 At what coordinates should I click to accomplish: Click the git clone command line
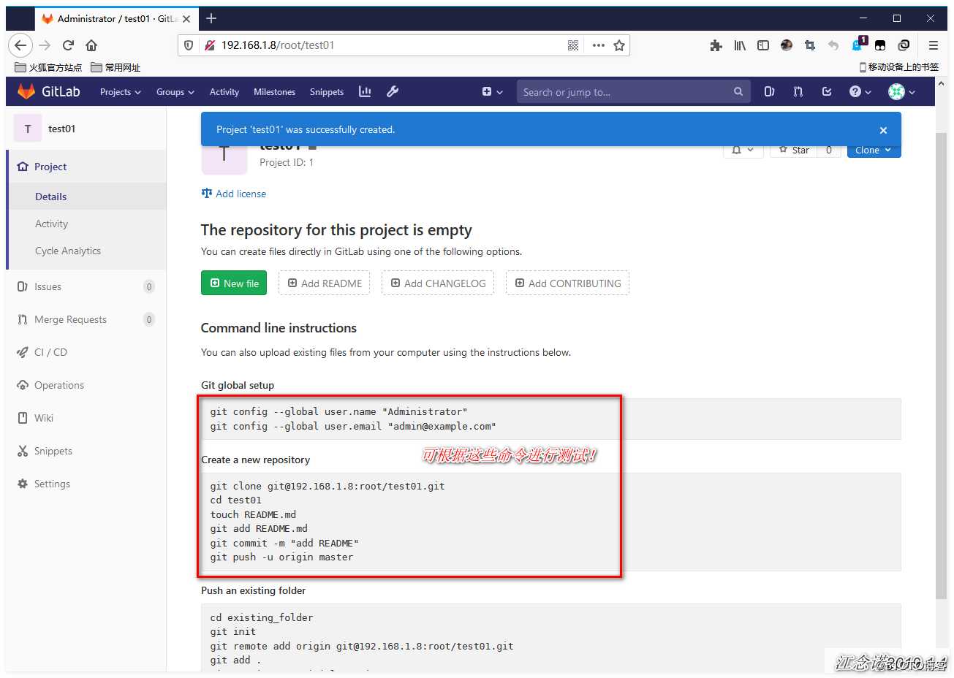click(328, 486)
